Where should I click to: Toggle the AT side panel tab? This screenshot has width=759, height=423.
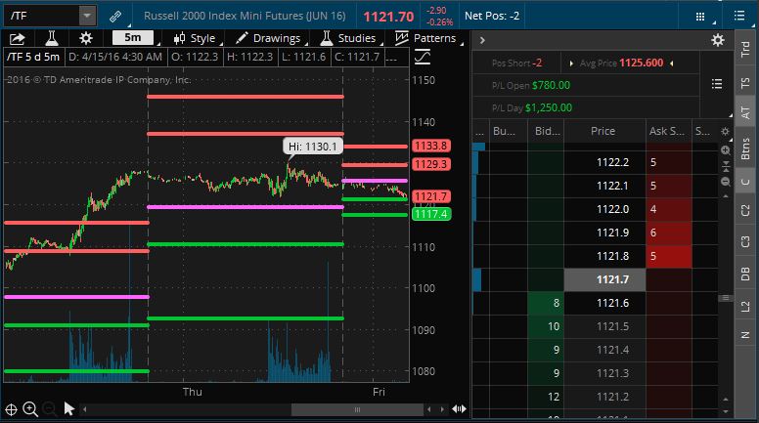pos(745,113)
